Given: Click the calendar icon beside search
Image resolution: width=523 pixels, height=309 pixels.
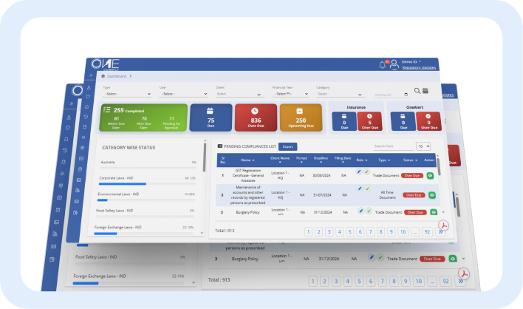Looking at the screenshot, I should [425, 92].
